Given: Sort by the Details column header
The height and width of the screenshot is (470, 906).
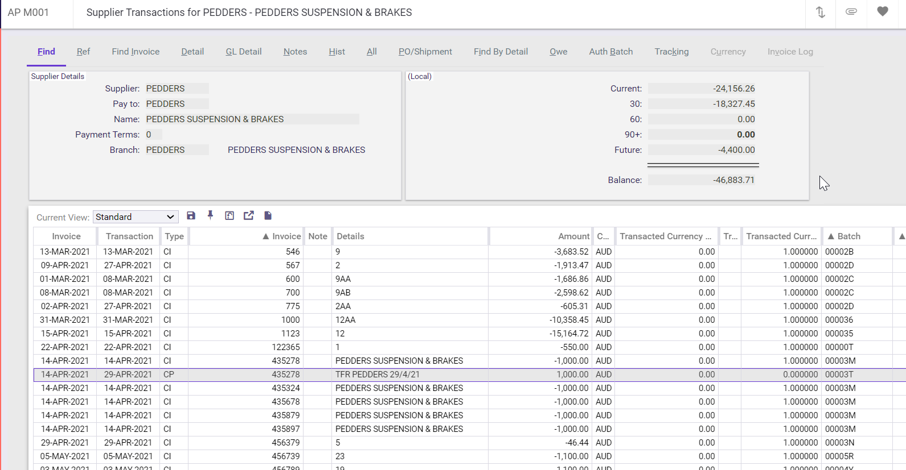Looking at the screenshot, I should (x=410, y=236).
